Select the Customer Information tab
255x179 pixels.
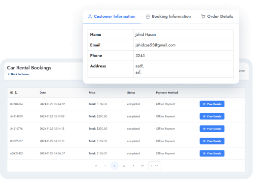[x=112, y=16]
